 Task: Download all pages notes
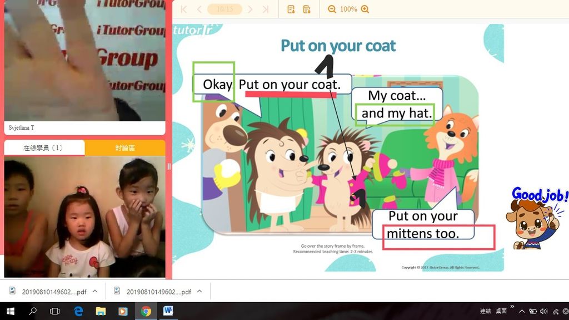pyautogui.click(x=307, y=9)
